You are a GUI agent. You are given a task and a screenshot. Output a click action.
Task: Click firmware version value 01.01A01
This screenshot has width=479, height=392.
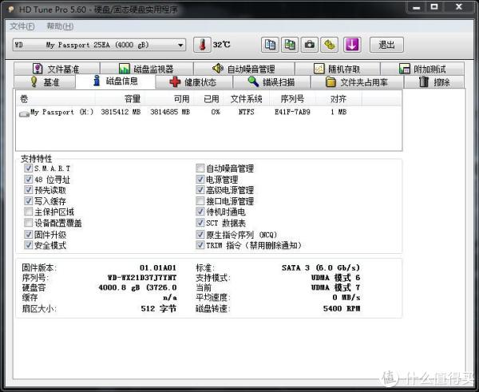point(158,268)
